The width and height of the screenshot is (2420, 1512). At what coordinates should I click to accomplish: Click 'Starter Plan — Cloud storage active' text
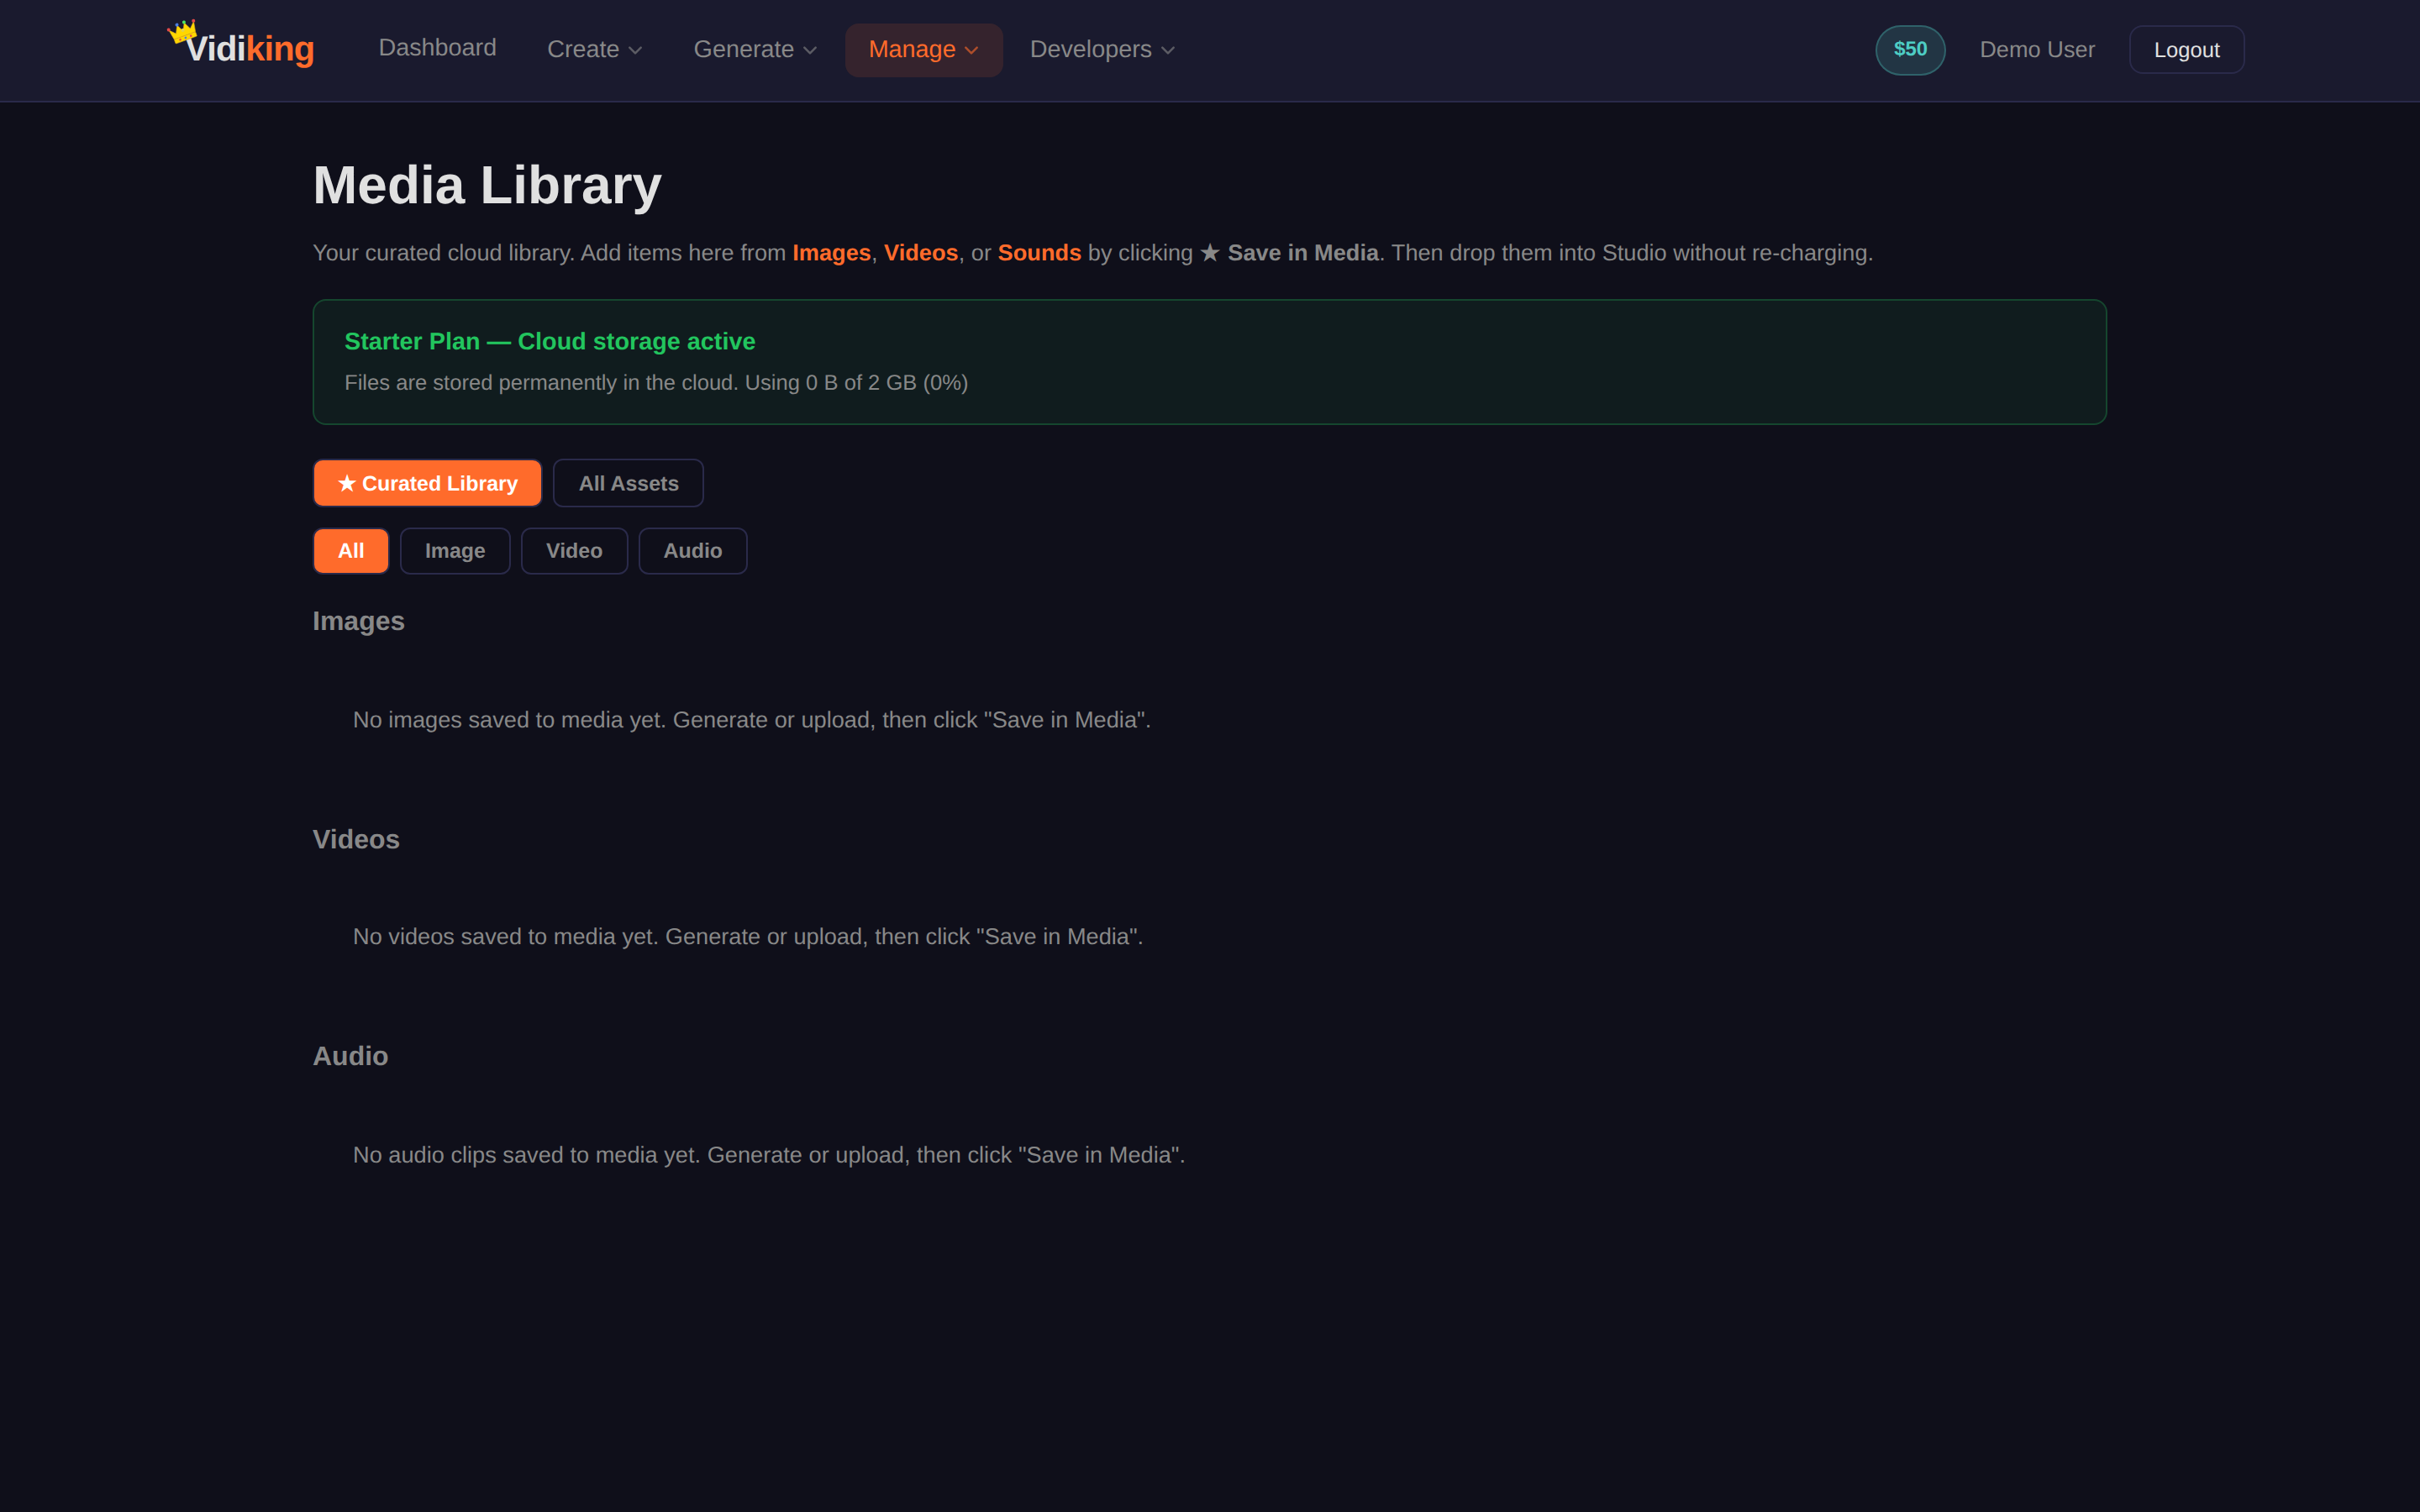pos(549,341)
